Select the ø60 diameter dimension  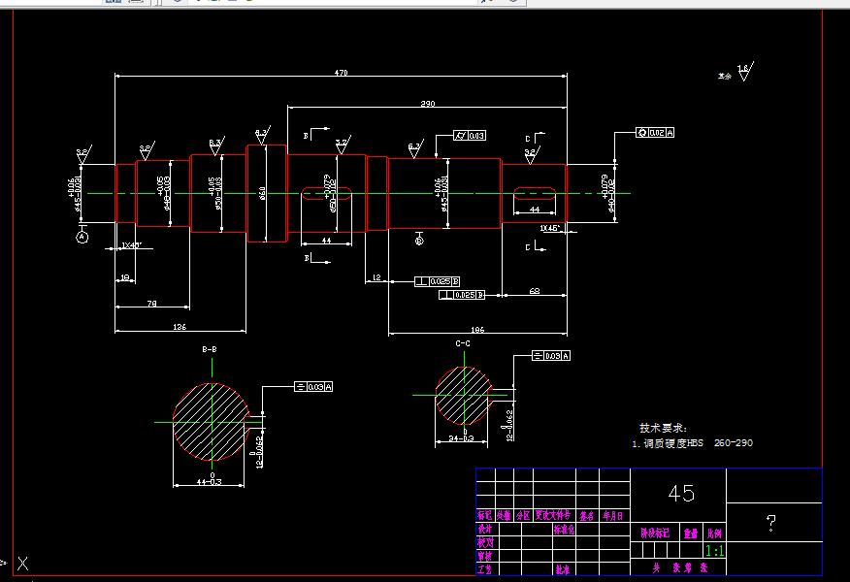pyautogui.click(x=262, y=193)
